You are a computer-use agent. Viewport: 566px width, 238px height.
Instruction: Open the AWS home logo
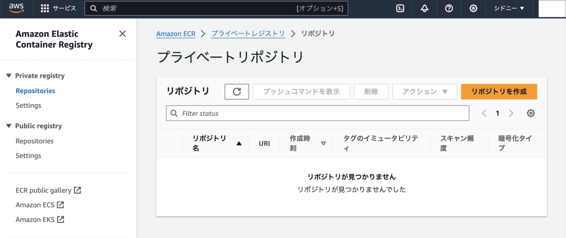[17, 8]
